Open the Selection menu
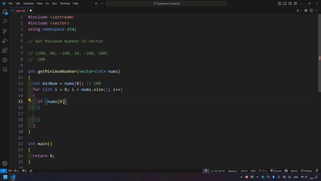 [x=29, y=4]
